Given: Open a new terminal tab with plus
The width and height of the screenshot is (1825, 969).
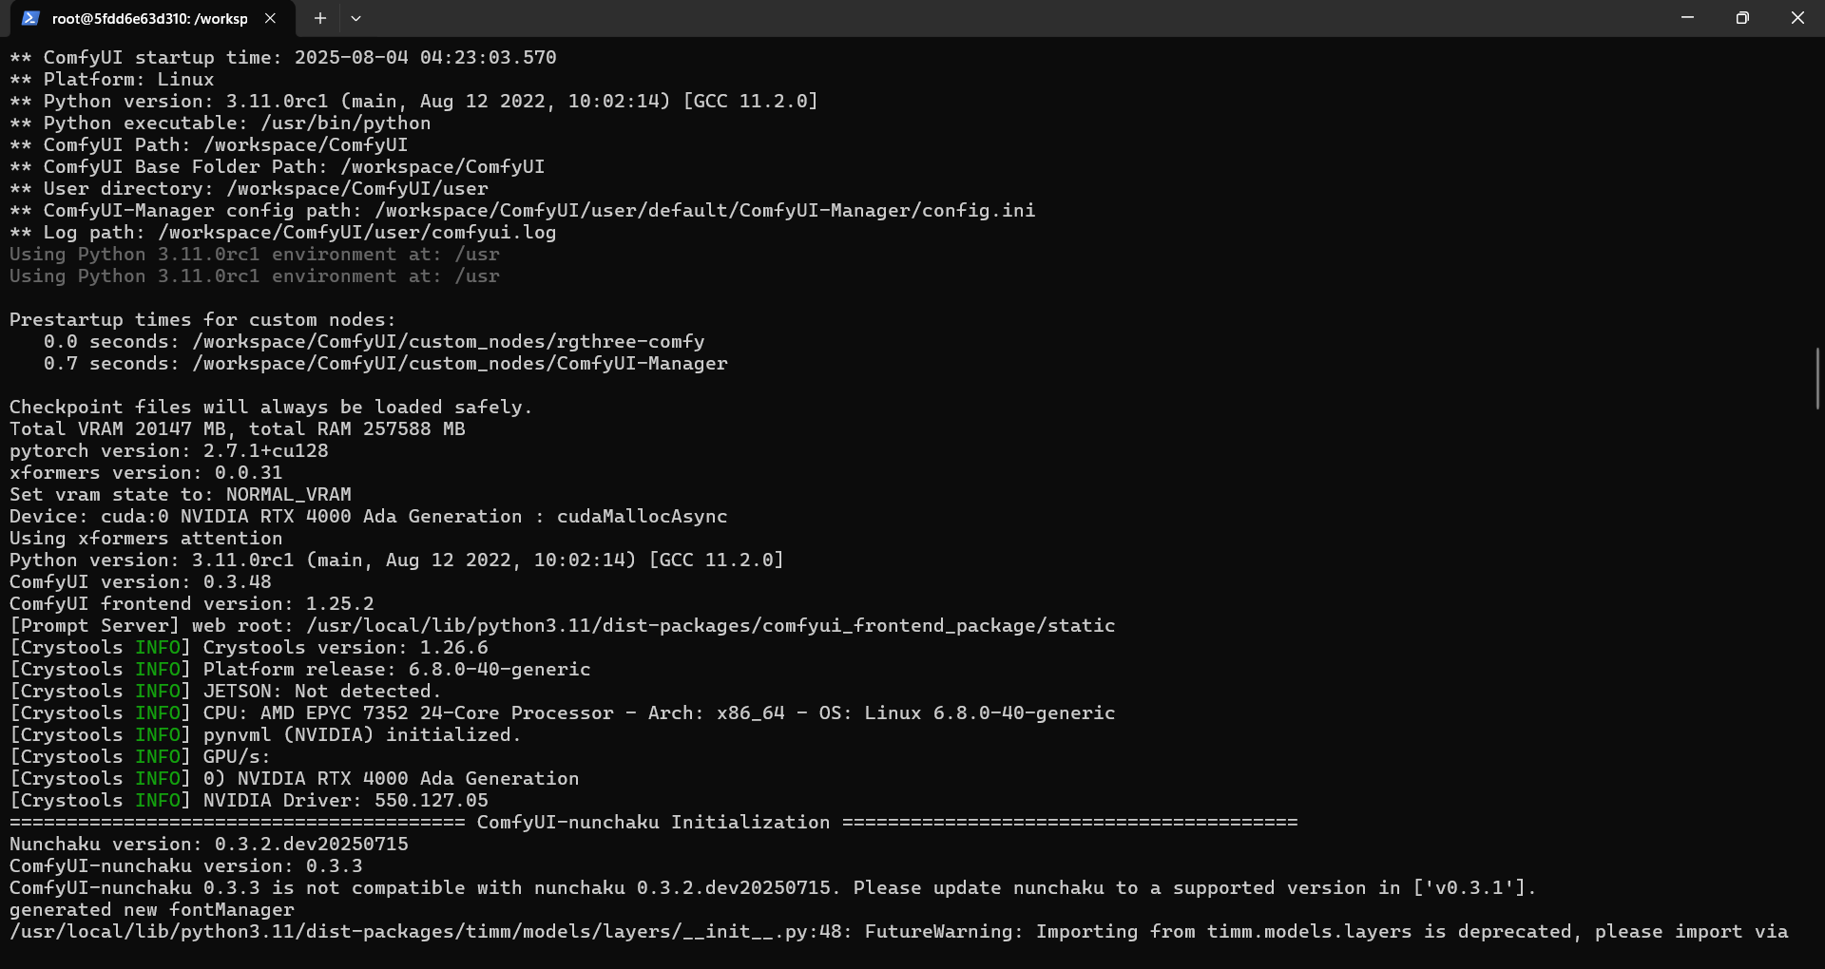Looking at the screenshot, I should (320, 18).
